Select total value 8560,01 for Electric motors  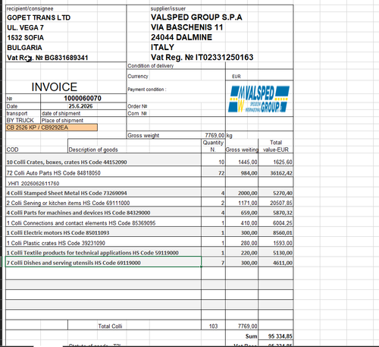[x=282, y=233]
